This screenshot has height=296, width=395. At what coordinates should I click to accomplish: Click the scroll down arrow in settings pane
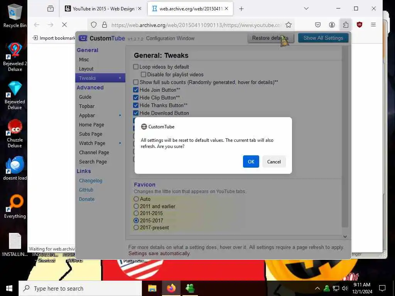pos(345,237)
